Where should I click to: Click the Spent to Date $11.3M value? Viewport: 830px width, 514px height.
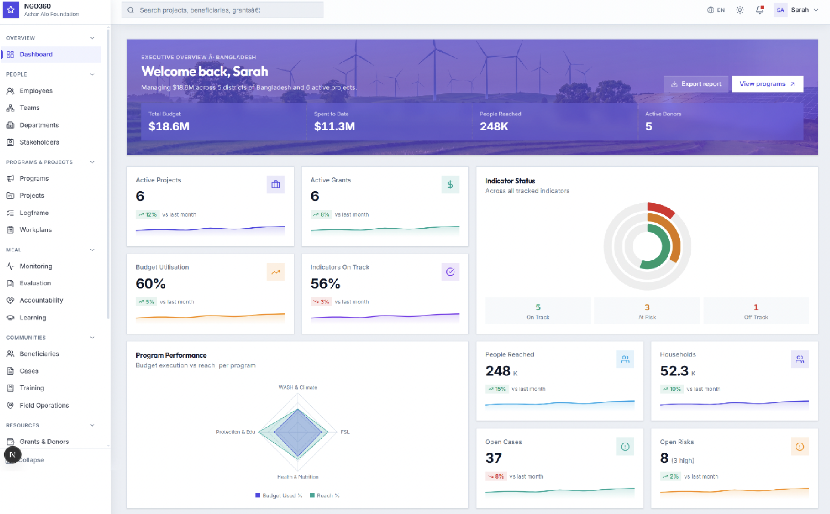pyautogui.click(x=334, y=127)
